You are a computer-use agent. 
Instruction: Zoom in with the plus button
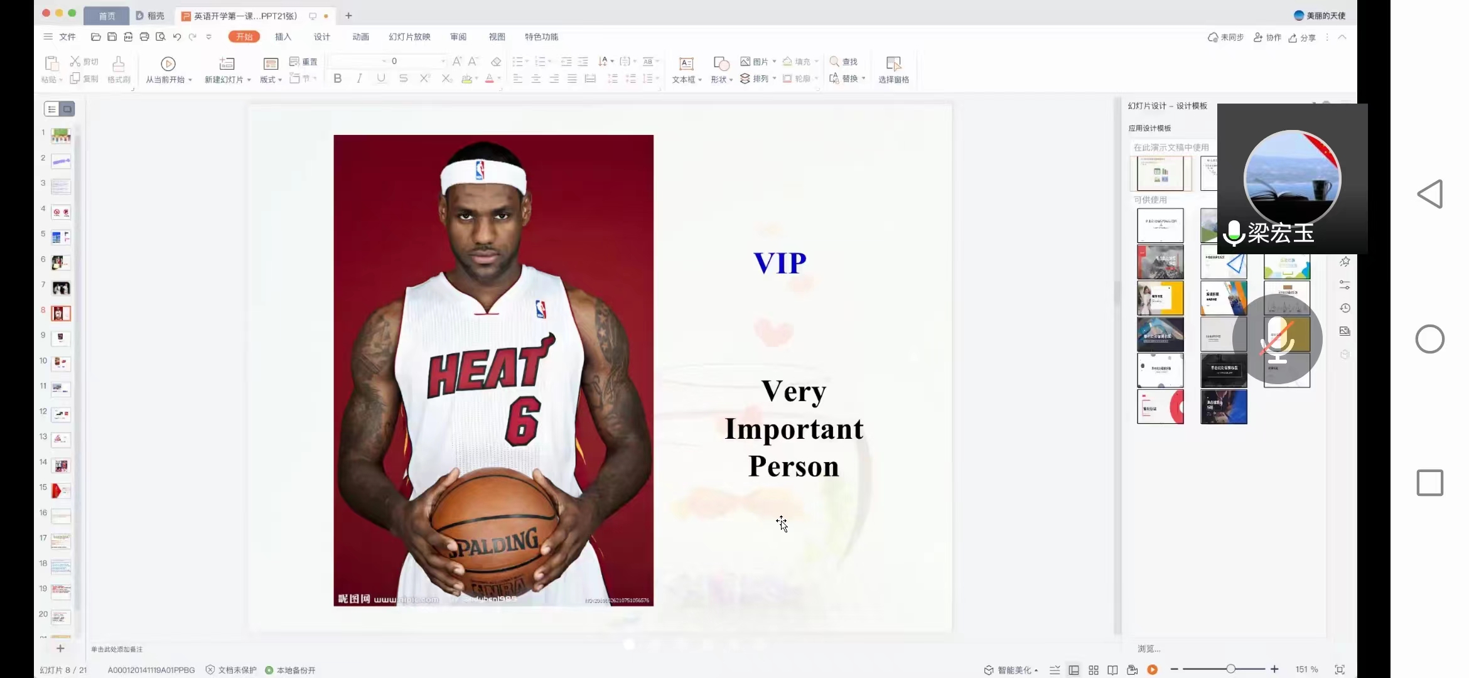pyautogui.click(x=1274, y=669)
